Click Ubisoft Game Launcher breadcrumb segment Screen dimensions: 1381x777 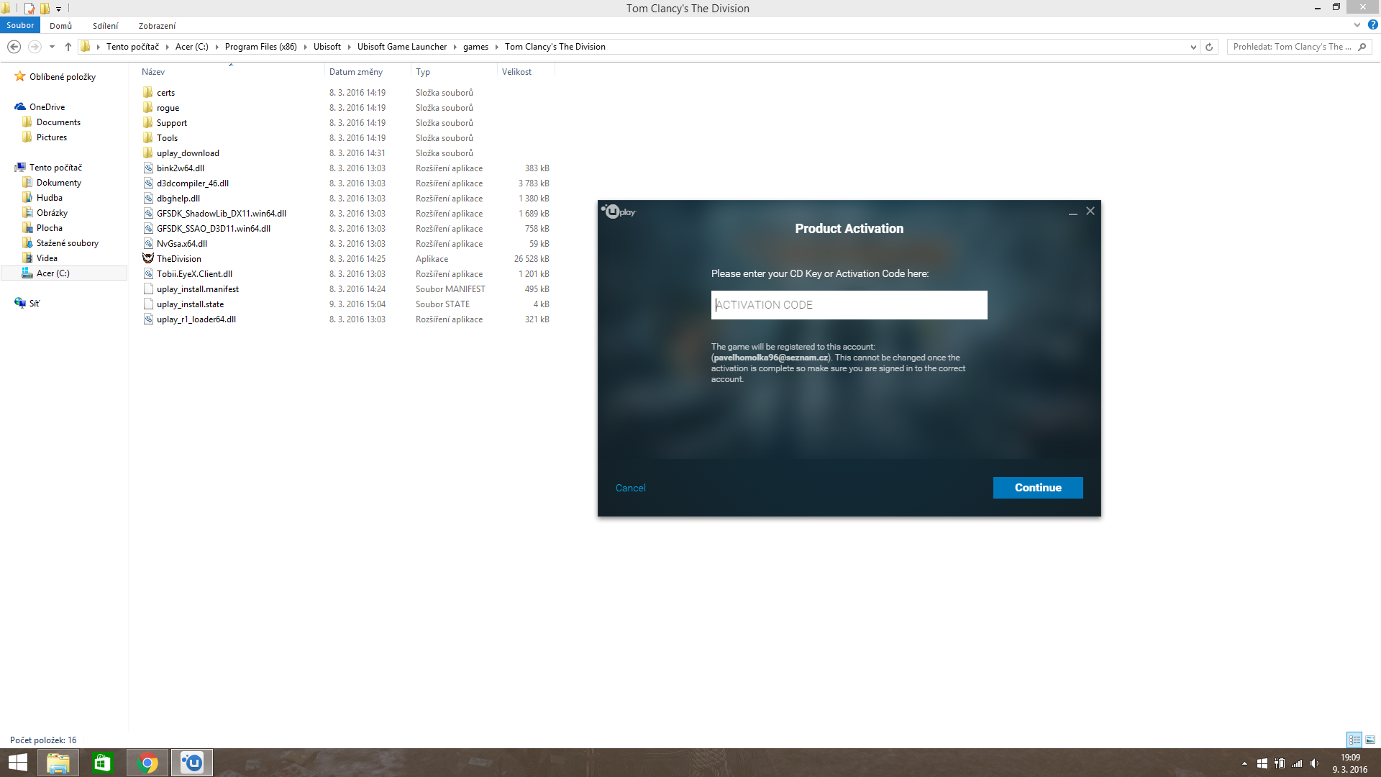point(401,47)
